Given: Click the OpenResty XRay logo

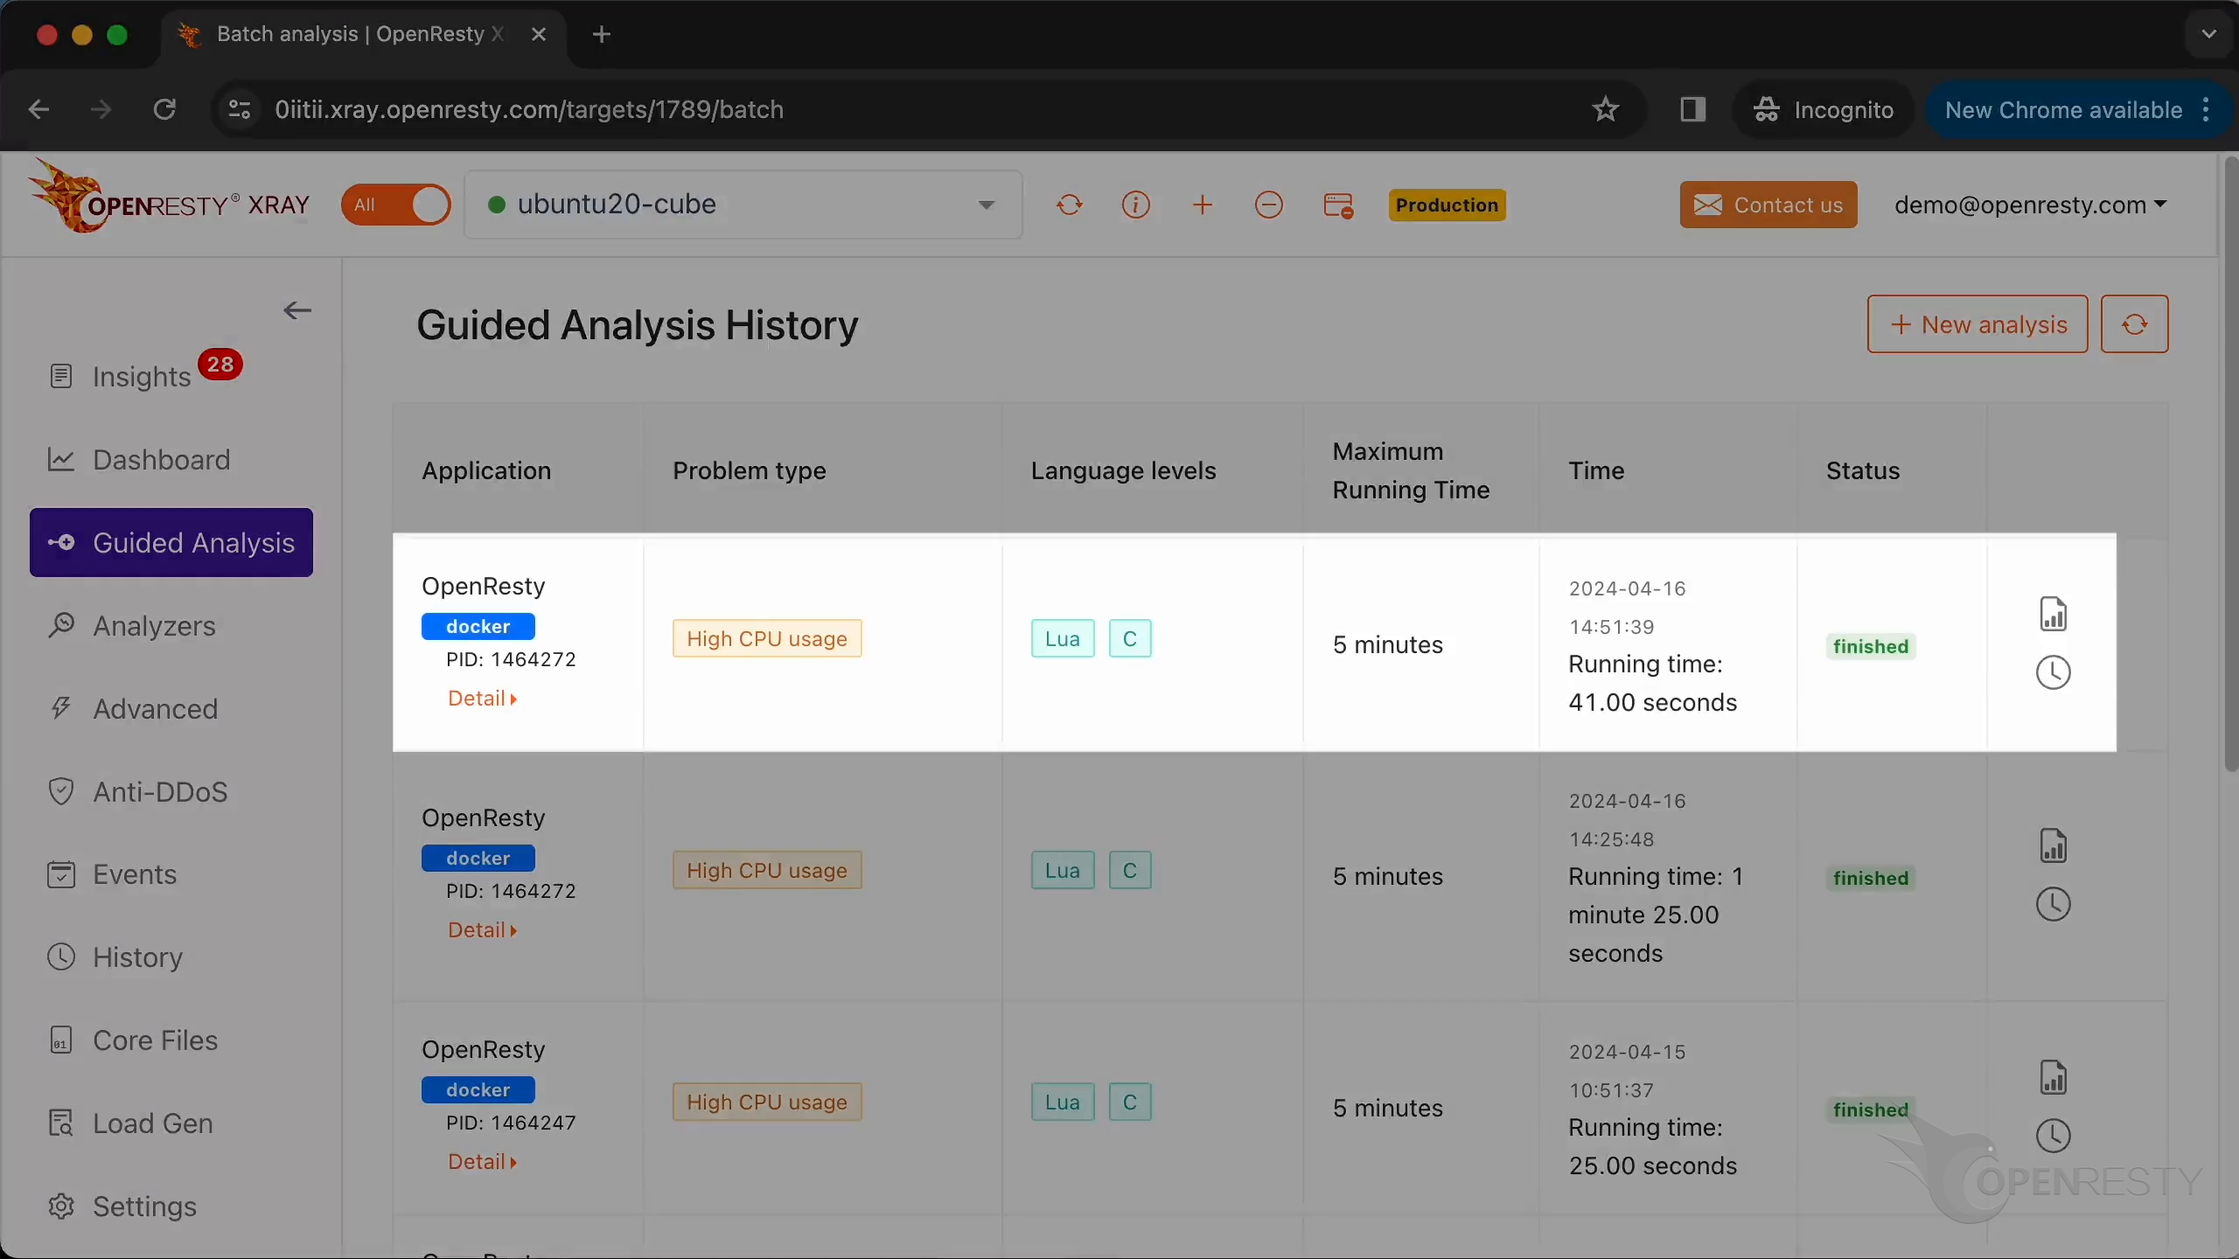Looking at the screenshot, I should pos(169,198).
